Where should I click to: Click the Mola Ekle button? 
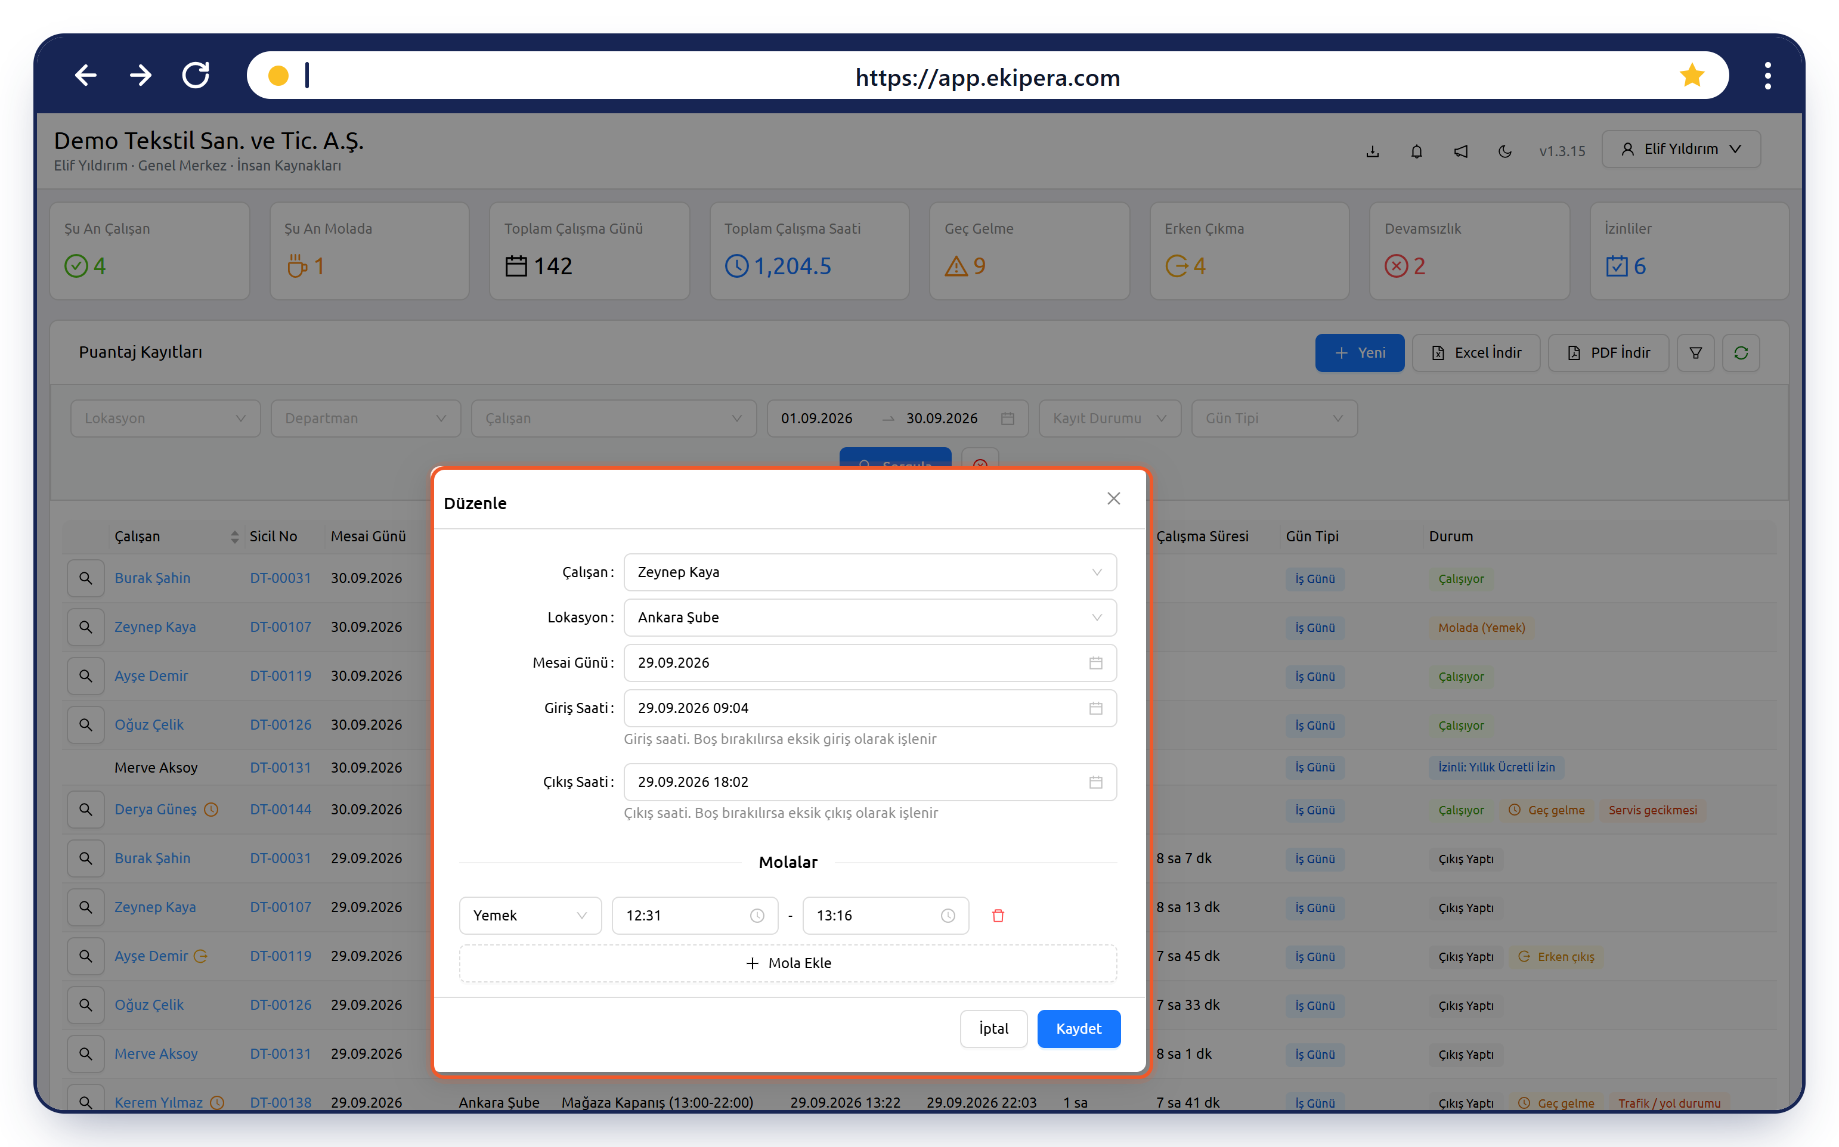click(788, 963)
